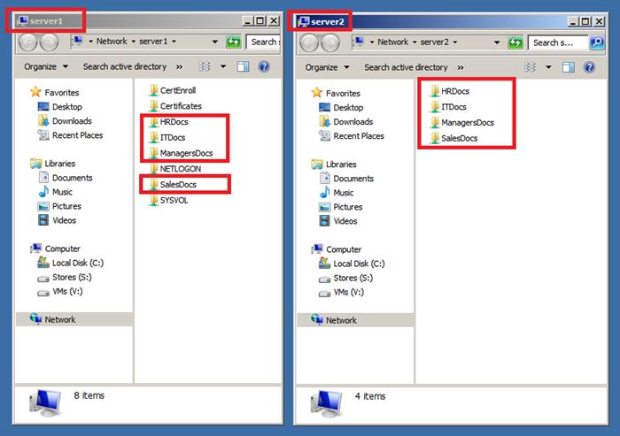Focus the Search box in server2 window

coord(558,42)
